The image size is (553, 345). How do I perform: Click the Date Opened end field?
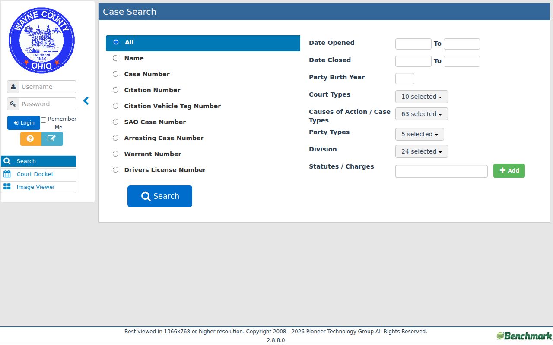(462, 44)
